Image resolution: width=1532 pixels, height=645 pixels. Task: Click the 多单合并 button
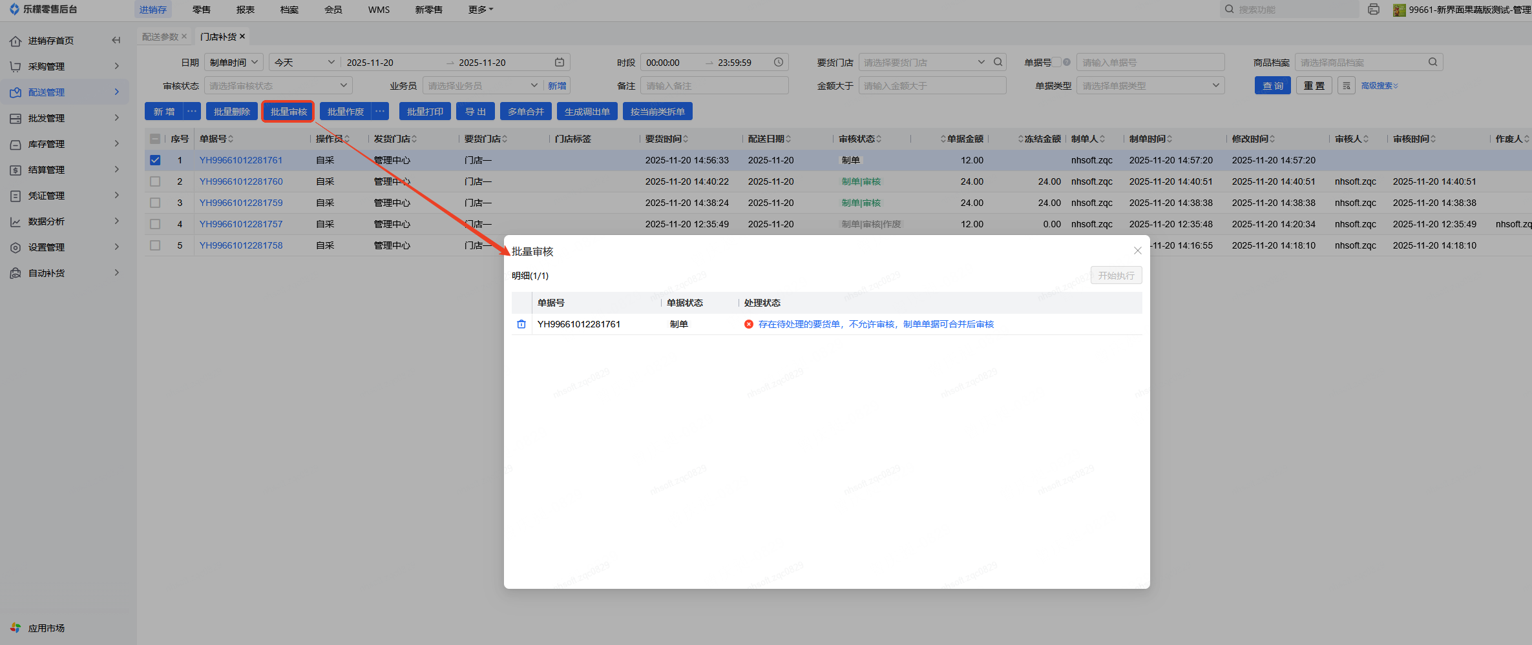pyautogui.click(x=526, y=111)
